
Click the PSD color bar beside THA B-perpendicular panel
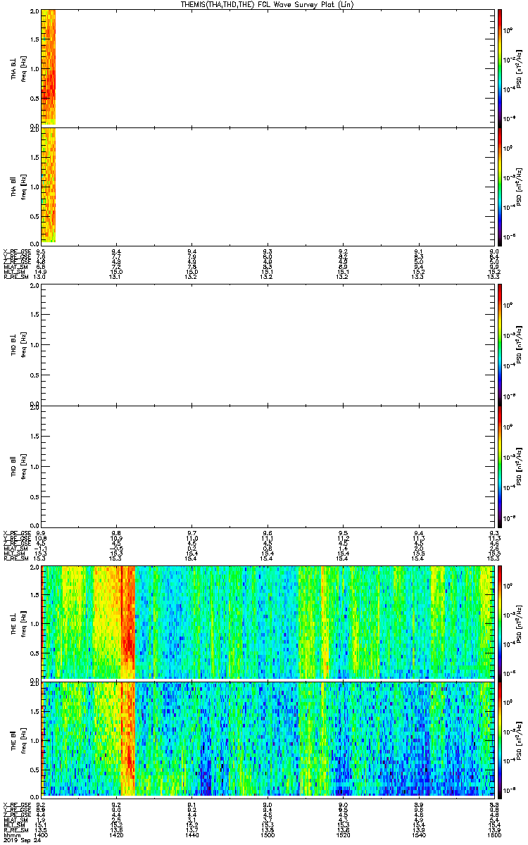click(499, 68)
